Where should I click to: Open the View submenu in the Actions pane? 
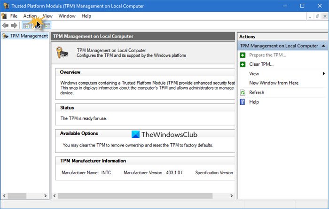point(254,74)
